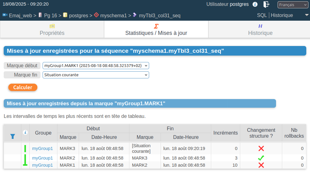Click the postgres database cylinder icon

coord(65,15)
